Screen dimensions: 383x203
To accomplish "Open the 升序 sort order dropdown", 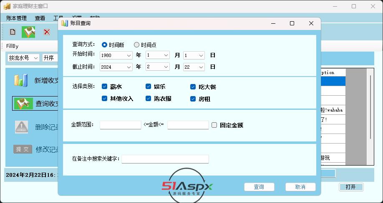I will click(x=50, y=58).
